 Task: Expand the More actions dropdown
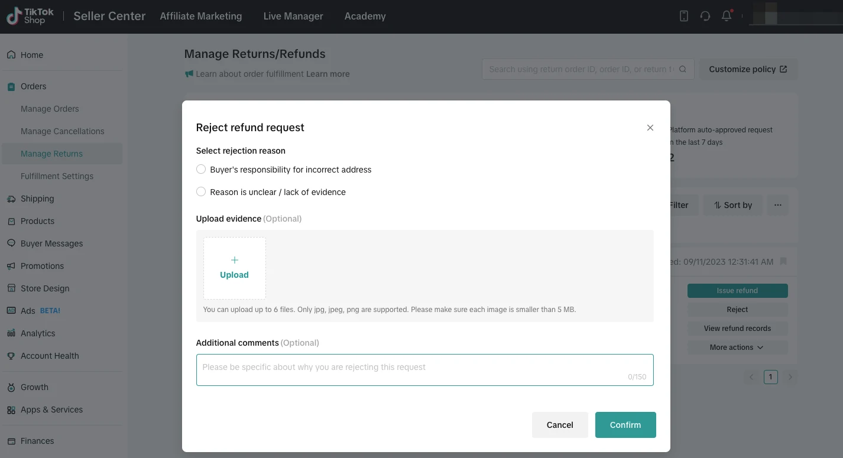(x=737, y=347)
